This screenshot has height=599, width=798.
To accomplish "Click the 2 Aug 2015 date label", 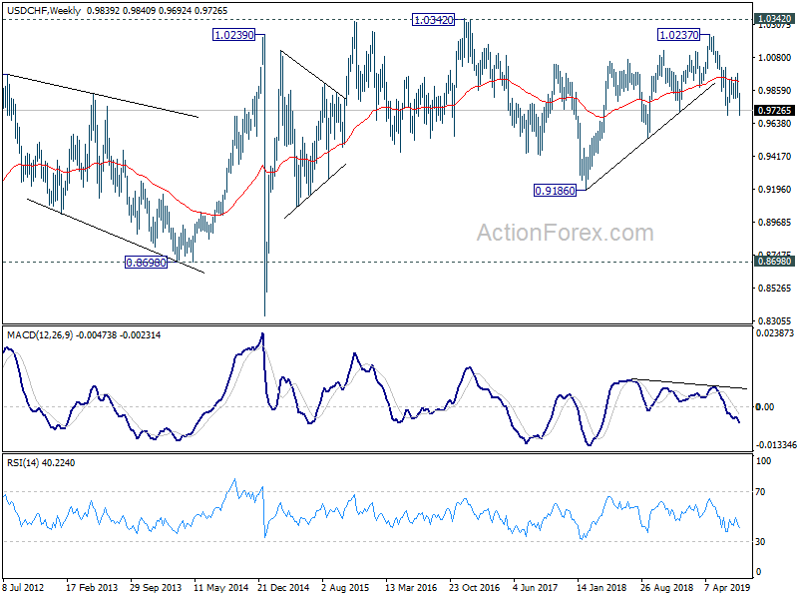I will click(x=345, y=588).
